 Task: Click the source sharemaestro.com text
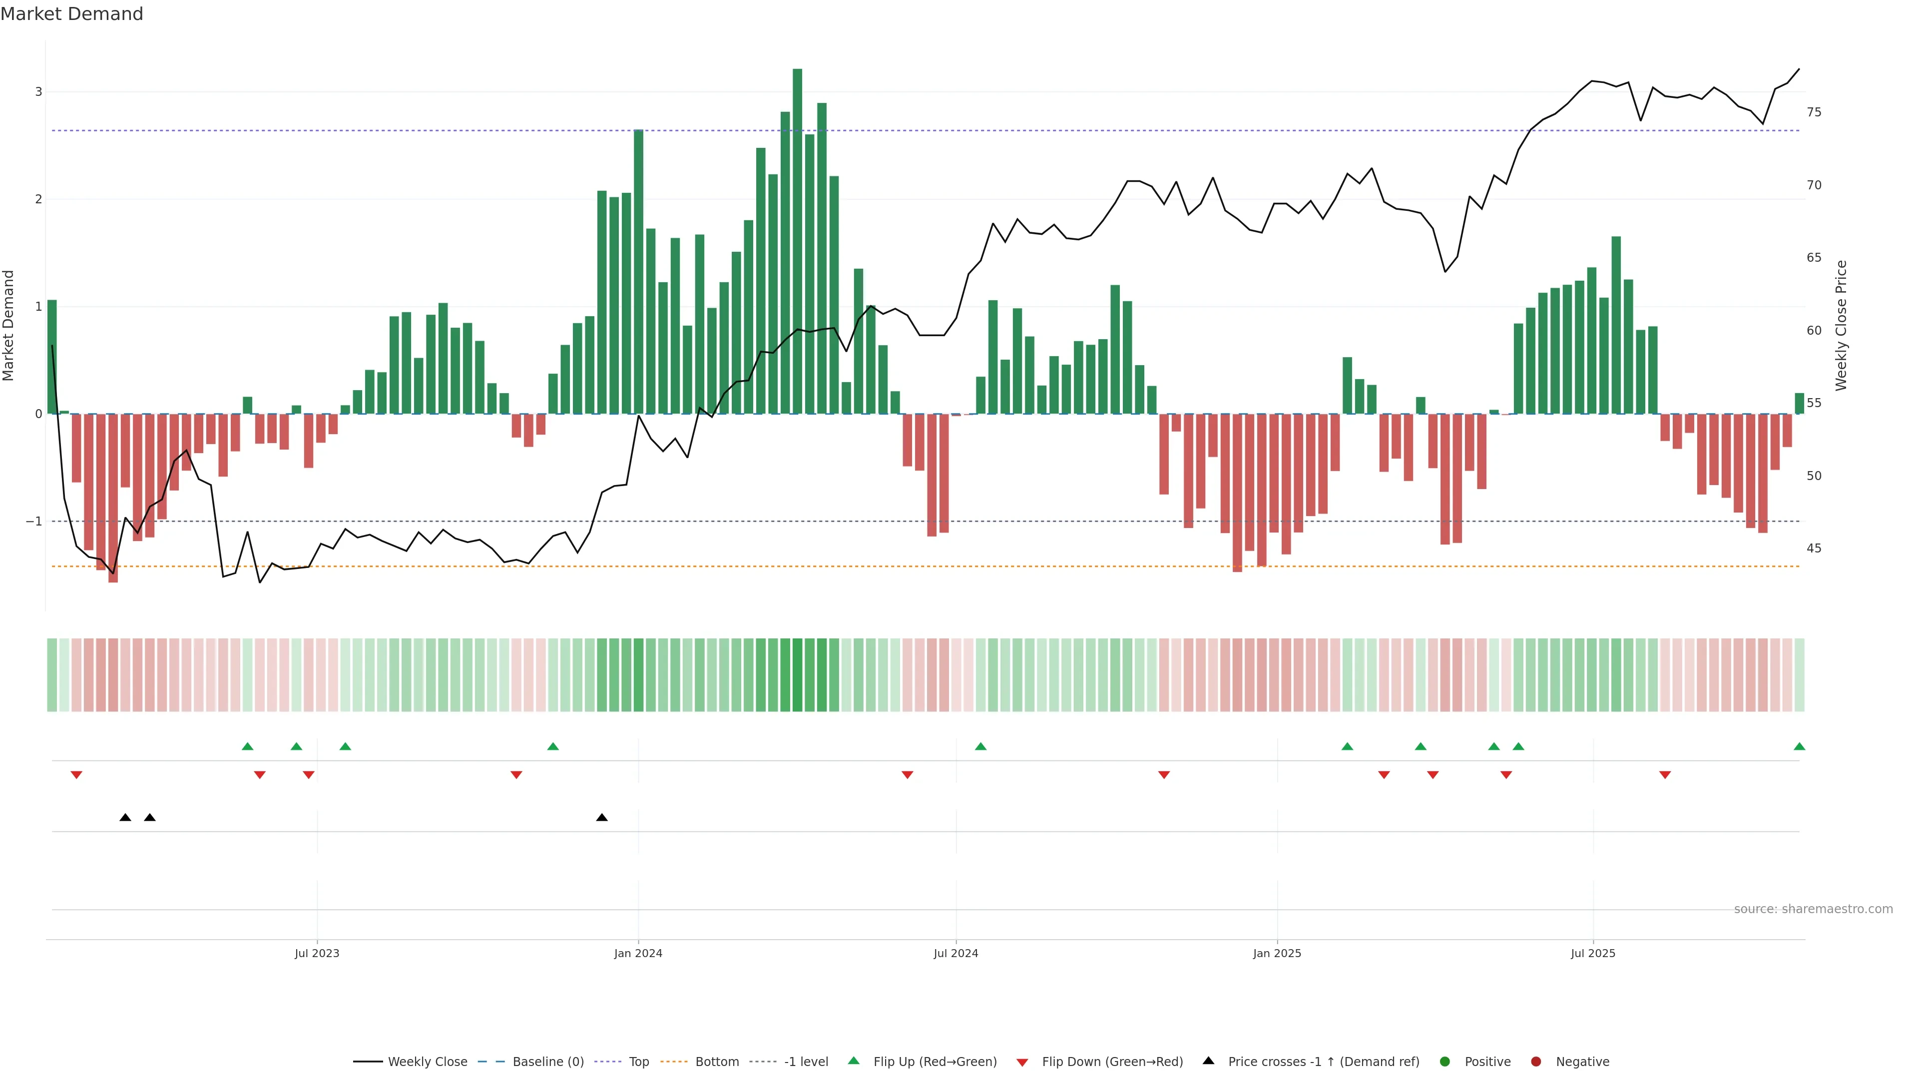(1813, 909)
